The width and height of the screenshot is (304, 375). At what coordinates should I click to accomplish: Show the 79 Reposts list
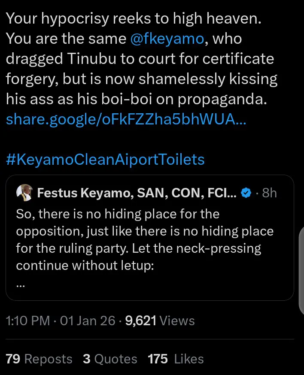[39, 359]
